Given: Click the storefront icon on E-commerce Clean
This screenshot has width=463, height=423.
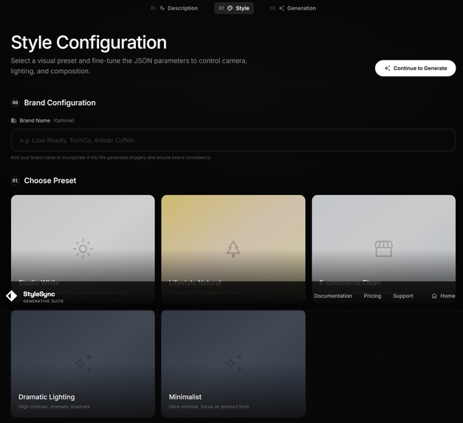Looking at the screenshot, I should click(383, 249).
